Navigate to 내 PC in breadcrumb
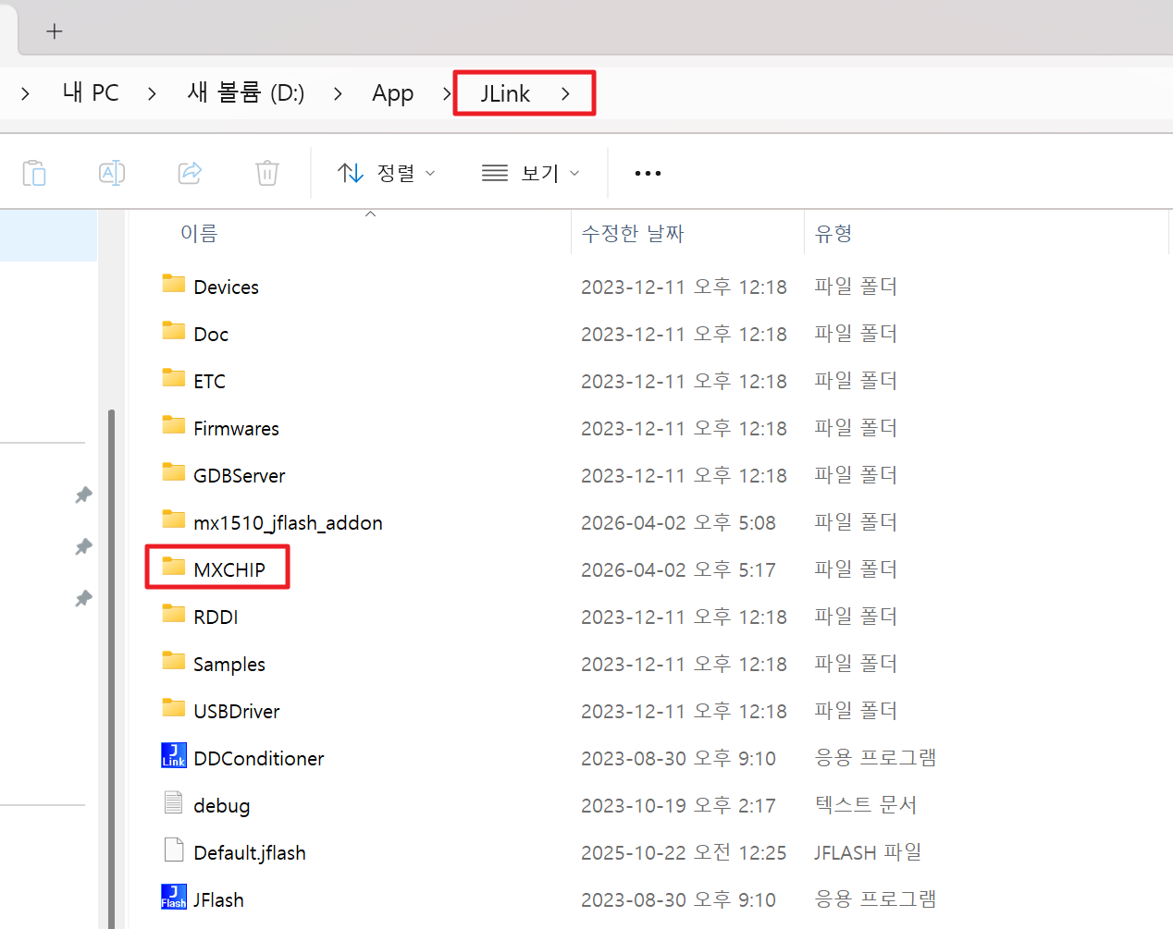 [91, 93]
